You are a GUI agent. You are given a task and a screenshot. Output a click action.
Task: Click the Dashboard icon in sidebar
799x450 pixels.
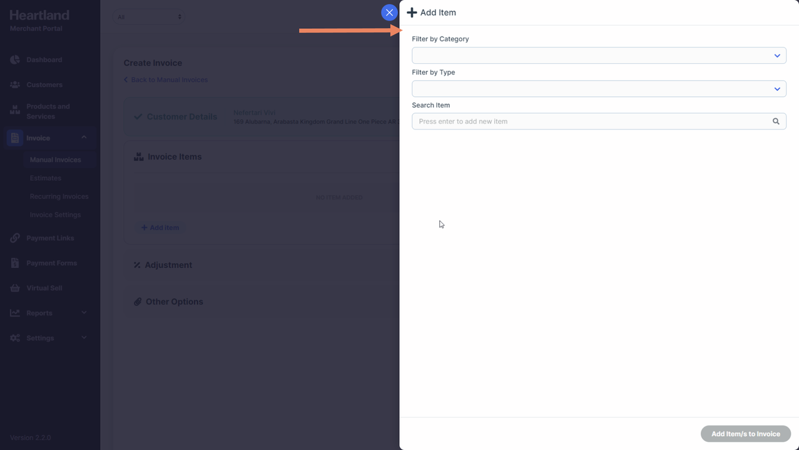click(x=15, y=60)
